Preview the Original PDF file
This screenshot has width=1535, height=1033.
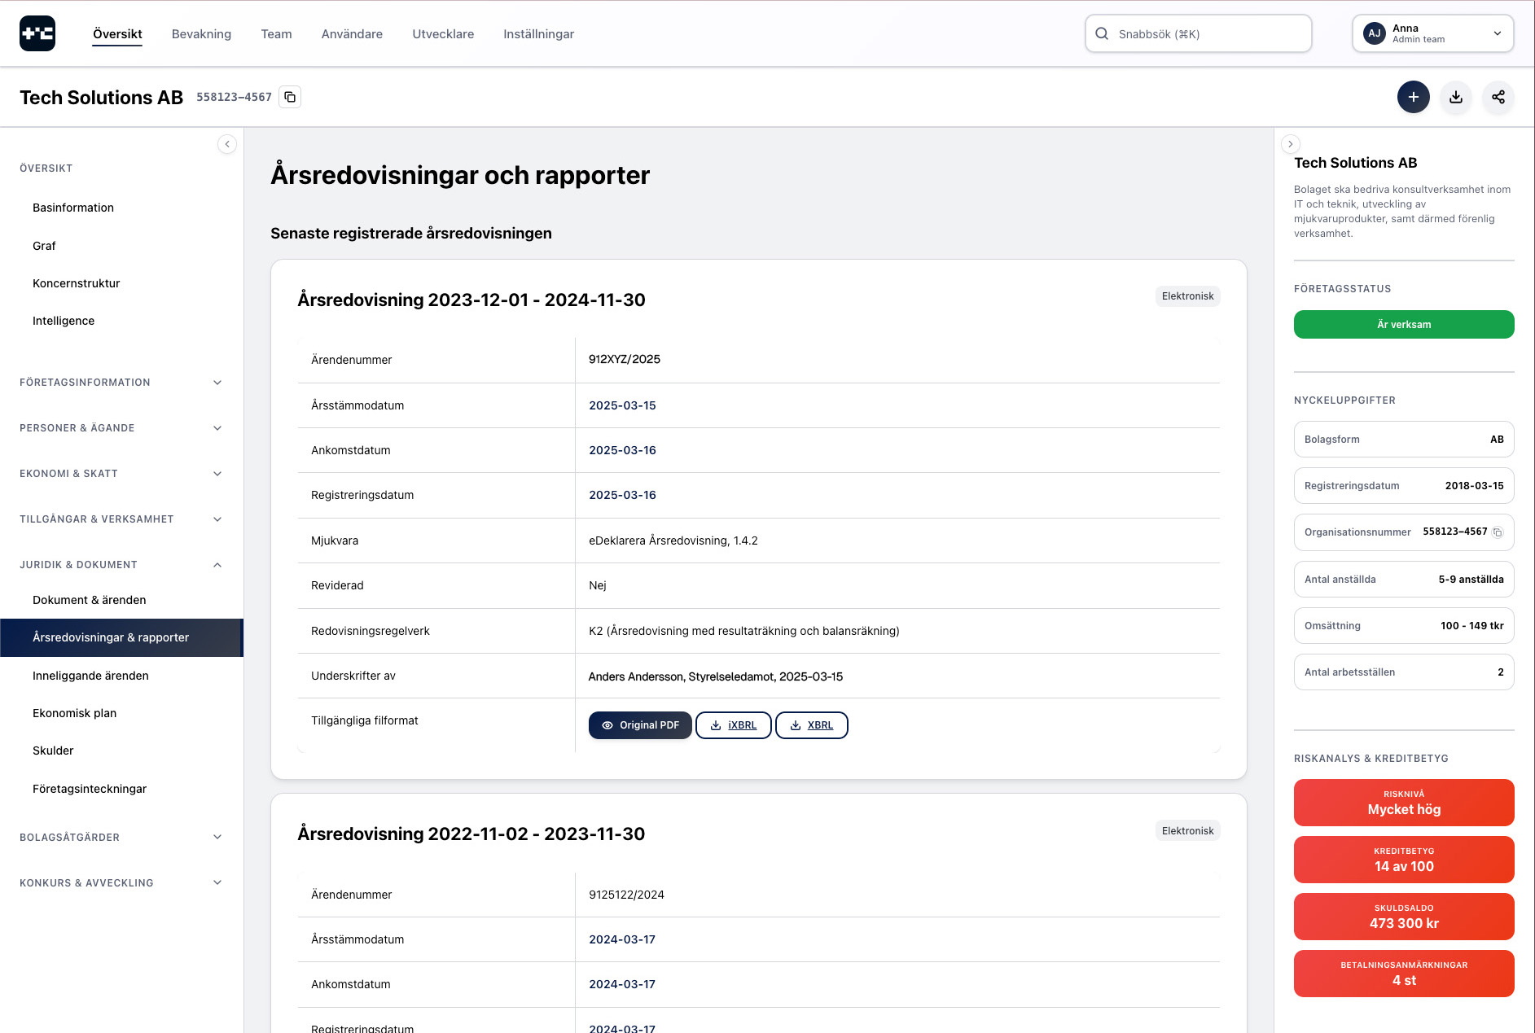pyautogui.click(x=640, y=724)
